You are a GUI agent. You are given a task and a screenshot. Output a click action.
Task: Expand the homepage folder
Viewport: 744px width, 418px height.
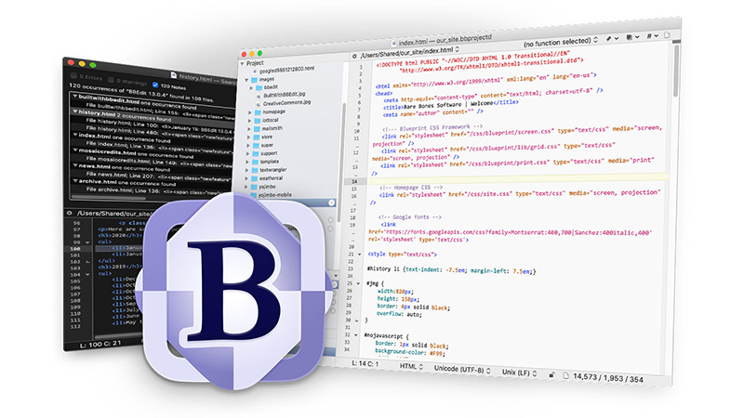[250, 112]
